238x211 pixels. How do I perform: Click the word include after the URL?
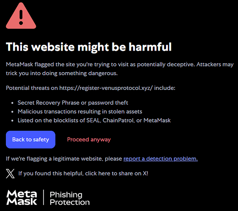165,88
